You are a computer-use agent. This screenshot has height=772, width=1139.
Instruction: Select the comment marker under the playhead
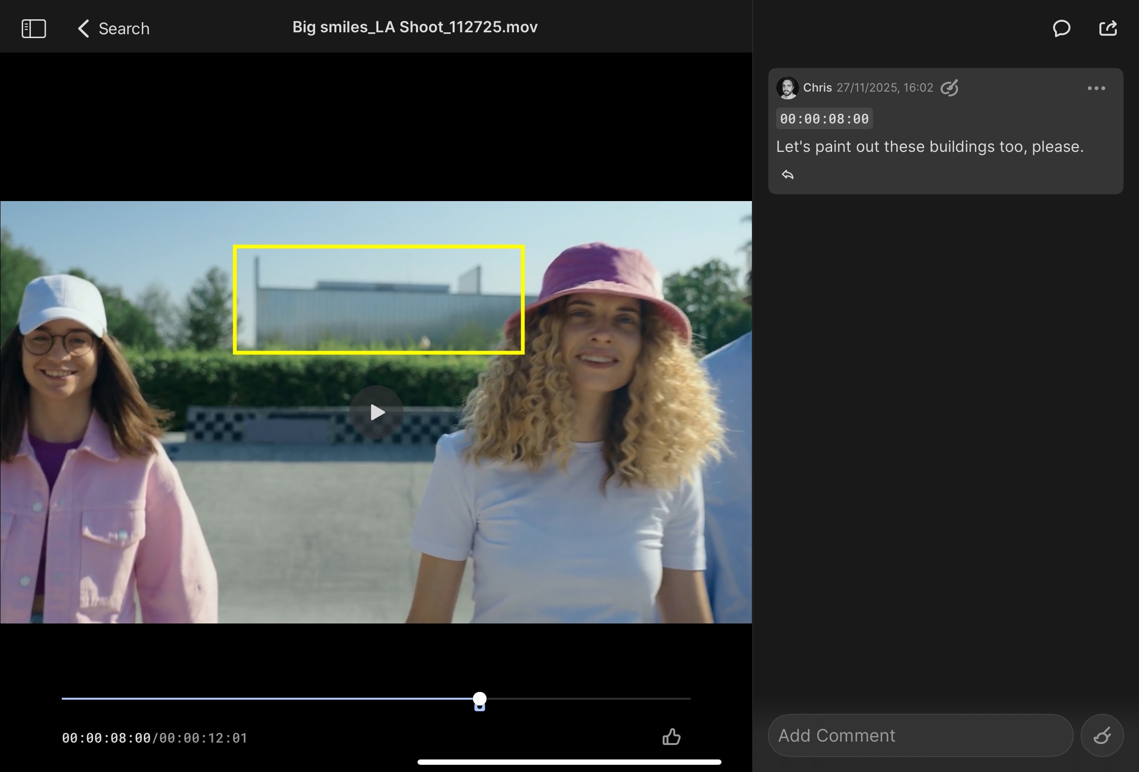[x=480, y=707]
